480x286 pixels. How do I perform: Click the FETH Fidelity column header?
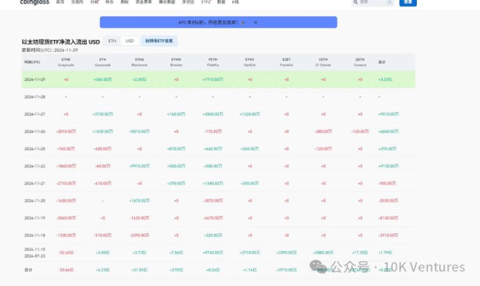pos(213,63)
